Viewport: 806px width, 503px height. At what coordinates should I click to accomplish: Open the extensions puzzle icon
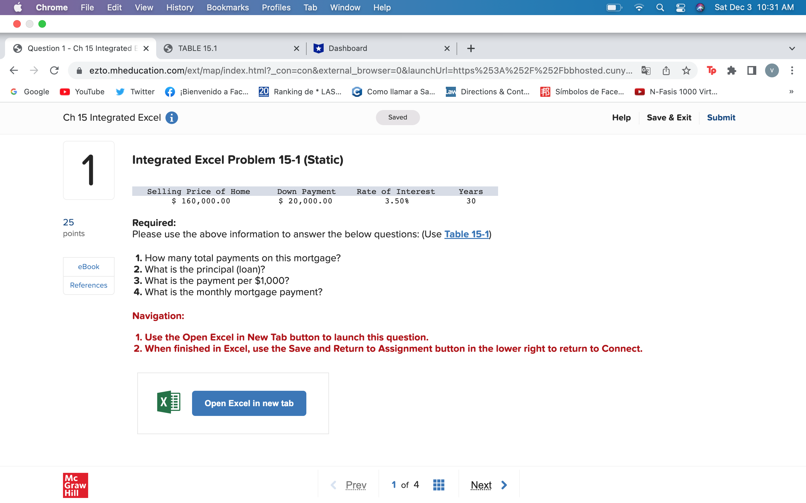tap(732, 70)
